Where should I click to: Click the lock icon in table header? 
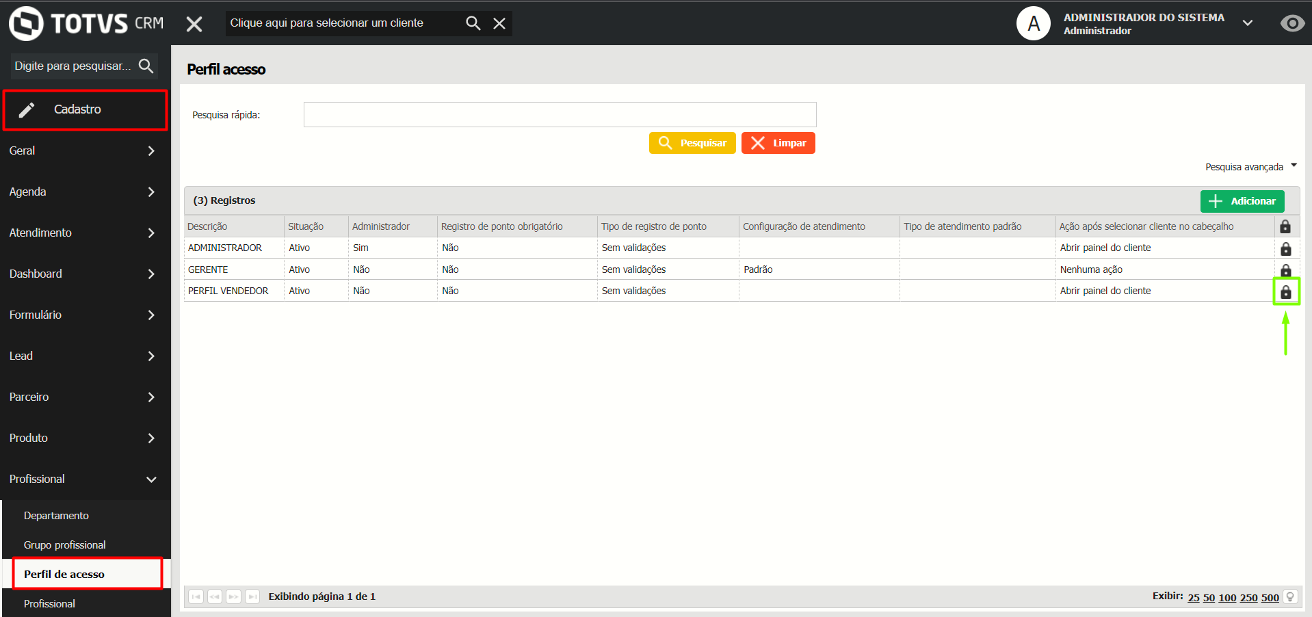tap(1285, 226)
